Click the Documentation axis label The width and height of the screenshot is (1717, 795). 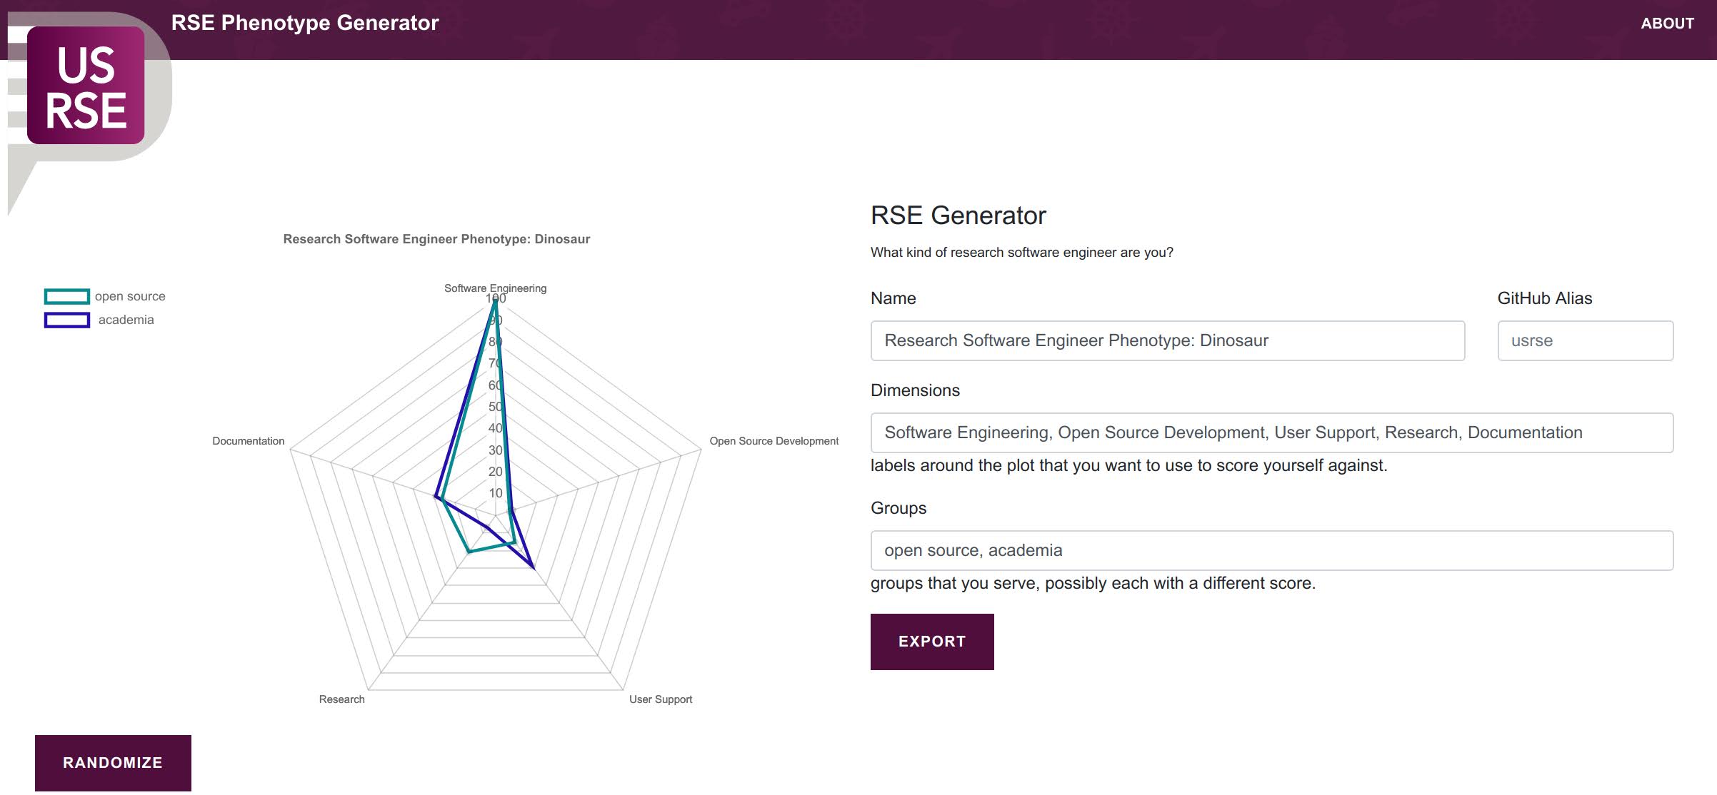pyautogui.click(x=249, y=441)
